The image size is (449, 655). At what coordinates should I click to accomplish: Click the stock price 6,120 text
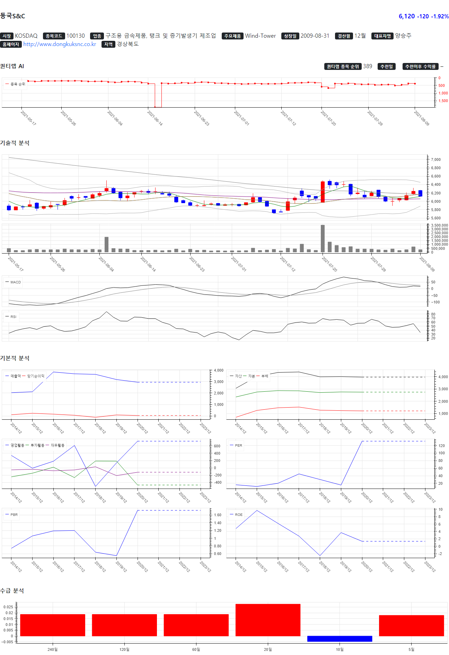click(x=407, y=16)
